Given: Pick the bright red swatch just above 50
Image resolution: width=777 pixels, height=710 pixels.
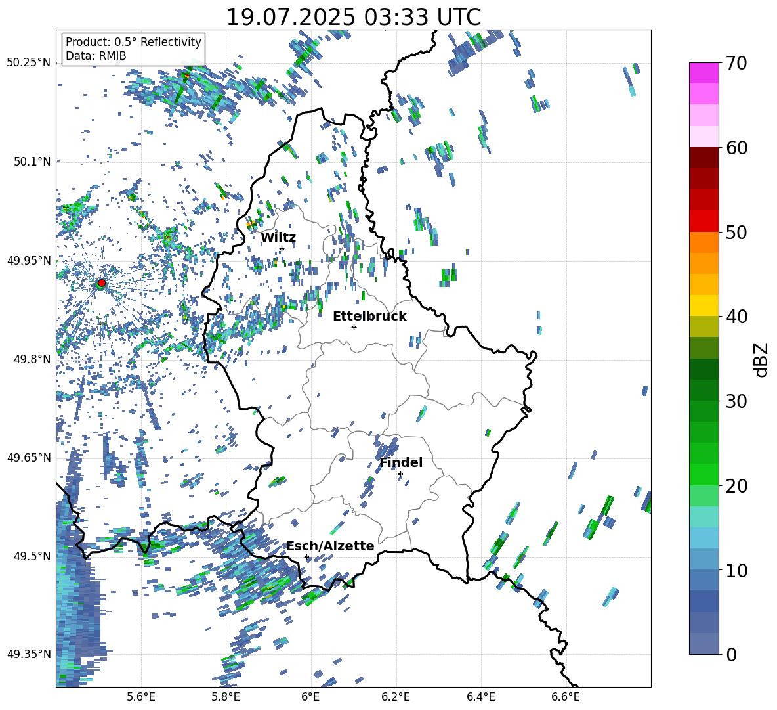Looking at the screenshot, I should 704,221.
